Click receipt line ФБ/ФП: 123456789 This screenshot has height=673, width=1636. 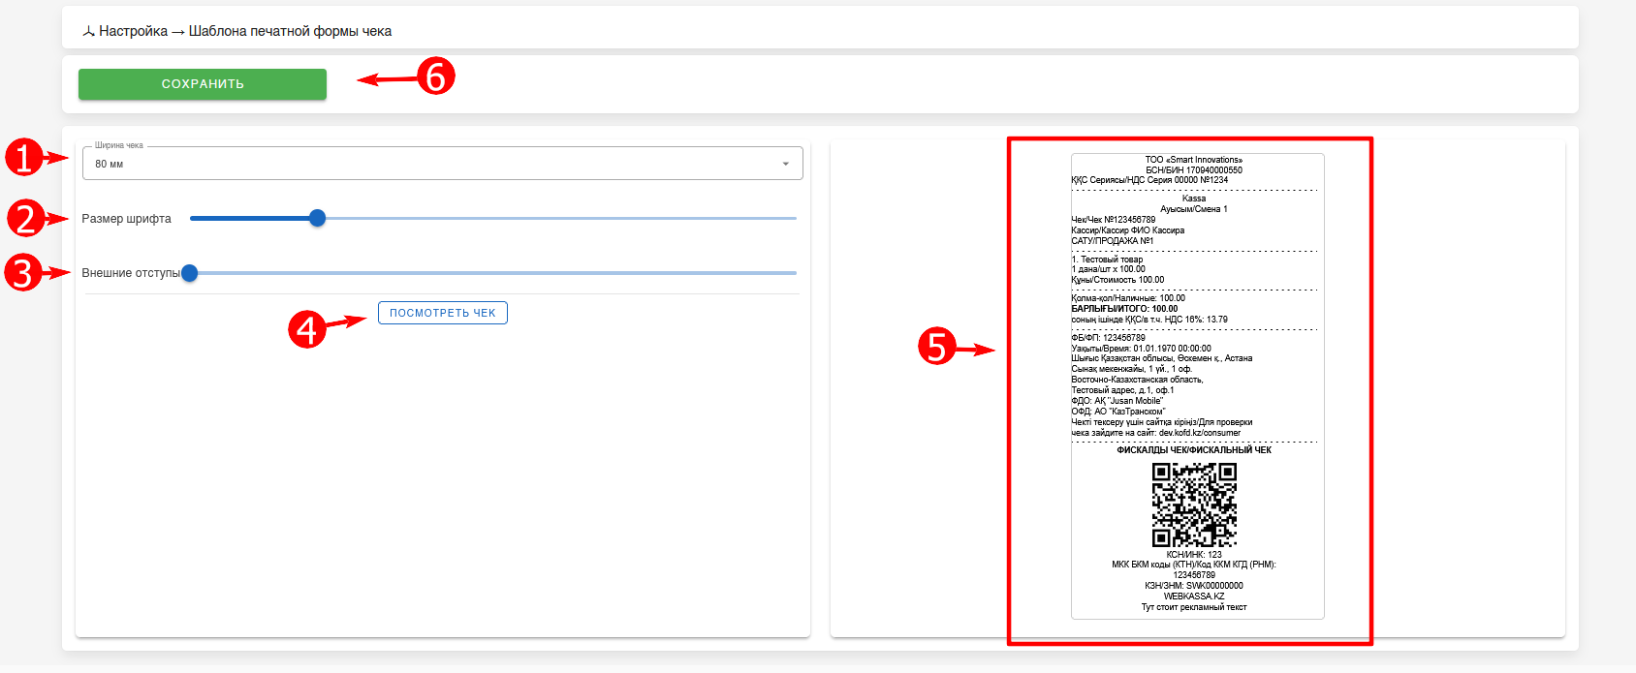click(x=1109, y=338)
